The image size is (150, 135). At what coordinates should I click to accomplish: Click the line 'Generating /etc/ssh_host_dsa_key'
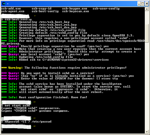click(x=39, y=27)
